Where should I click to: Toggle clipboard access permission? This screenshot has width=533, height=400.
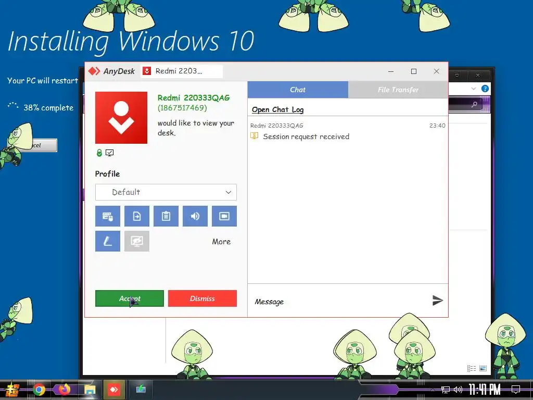[166, 216]
